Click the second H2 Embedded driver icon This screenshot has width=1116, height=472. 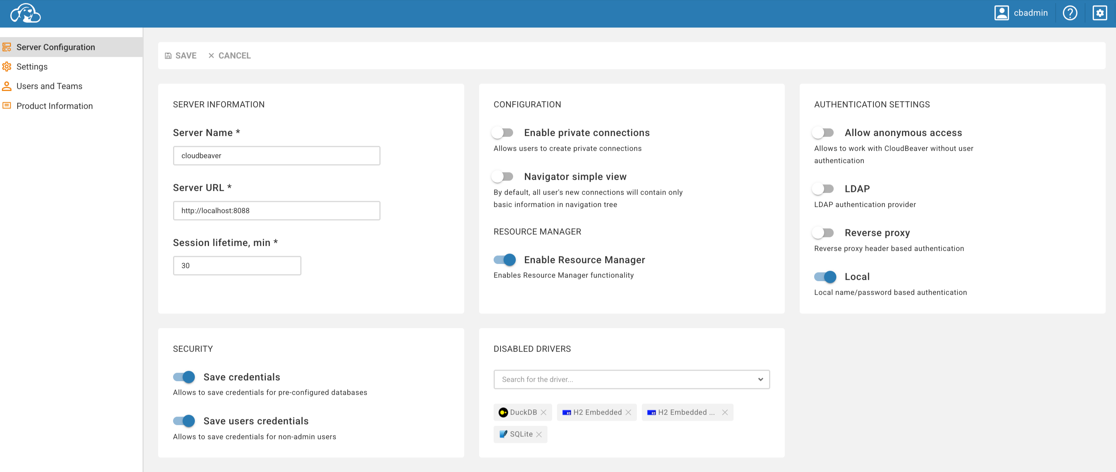coord(651,412)
